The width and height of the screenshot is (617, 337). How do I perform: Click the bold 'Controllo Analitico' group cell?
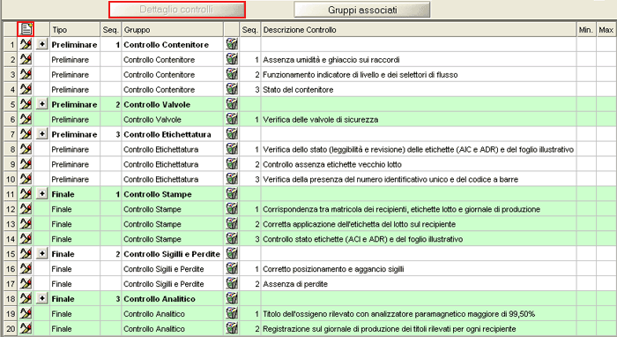[x=173, y=299]
